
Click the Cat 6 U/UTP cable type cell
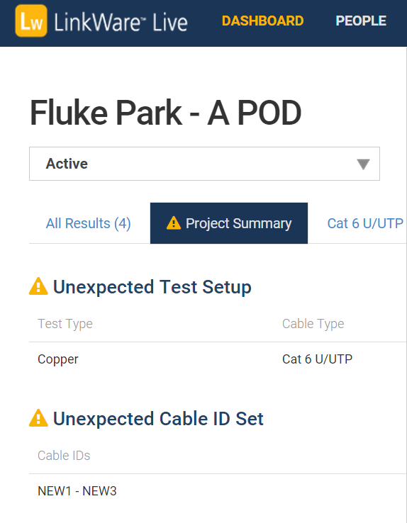coord(317,359)
